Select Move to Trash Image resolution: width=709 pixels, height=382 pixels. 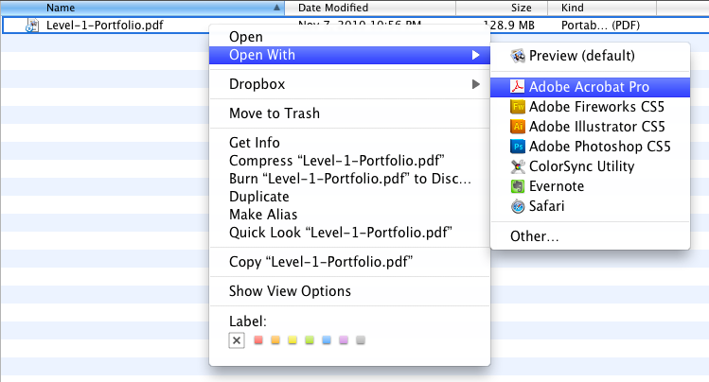point(275,113)
